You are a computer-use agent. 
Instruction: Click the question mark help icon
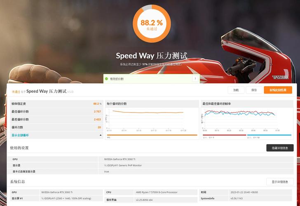pos(195,79)
